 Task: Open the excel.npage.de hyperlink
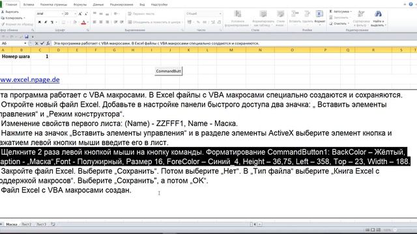point(29,79)
